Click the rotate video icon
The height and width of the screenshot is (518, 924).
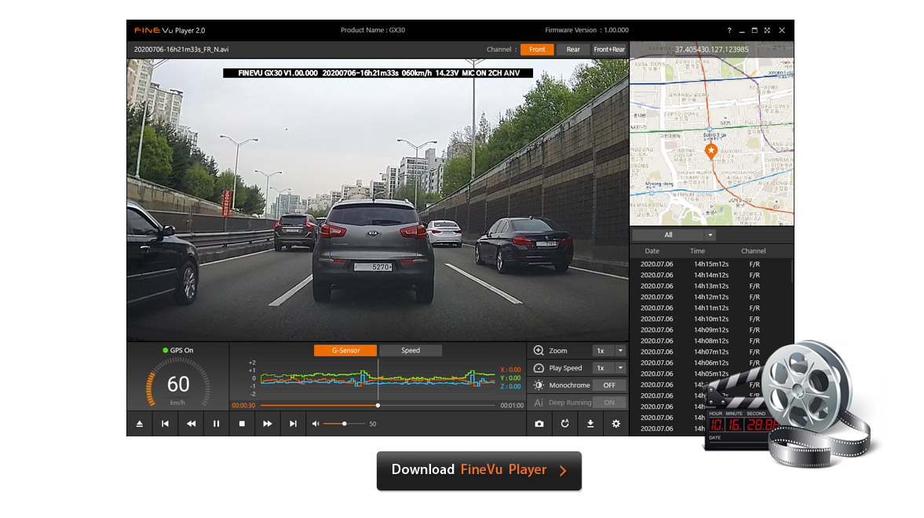pos(564,424)
